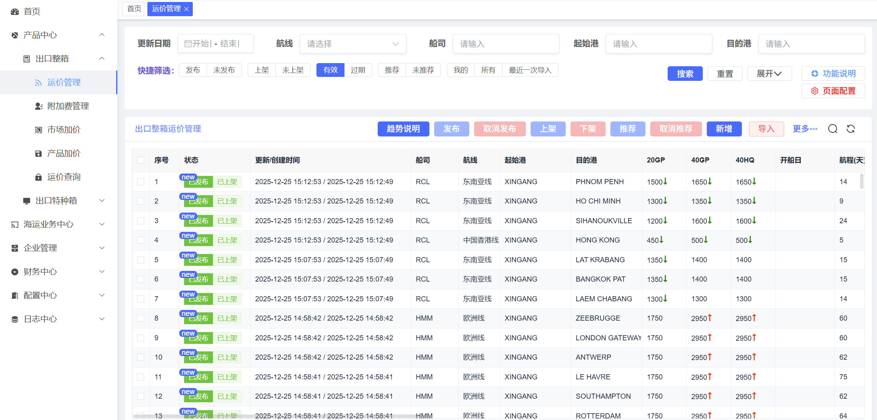The image size is (877, 420).
Task: Click the 附加费管理 icon in sidebar
Action: click(x=38, y=106)
